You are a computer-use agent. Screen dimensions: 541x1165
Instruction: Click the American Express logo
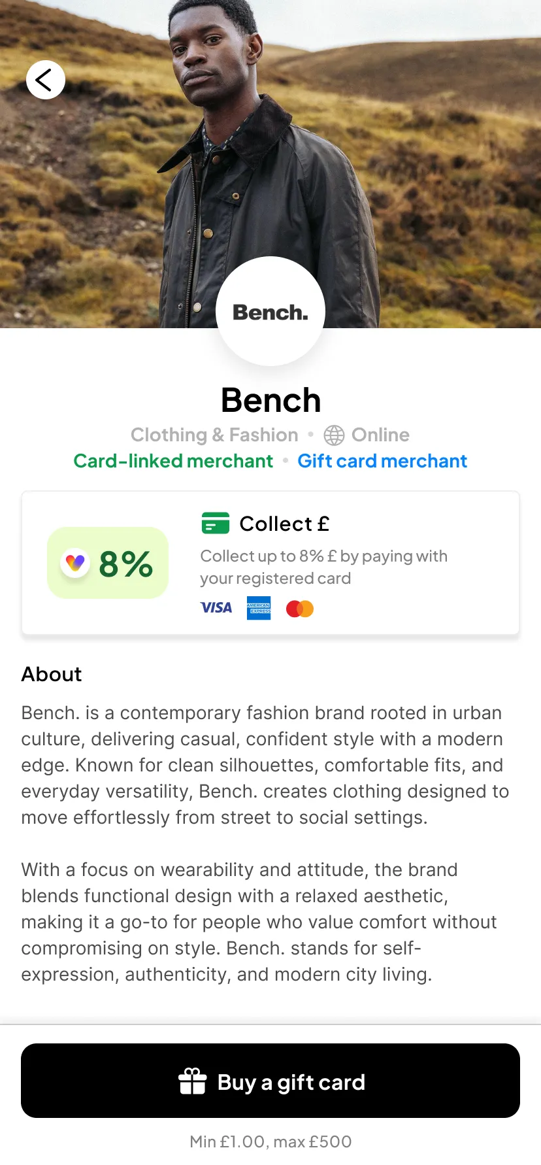[x=259, y=608]
